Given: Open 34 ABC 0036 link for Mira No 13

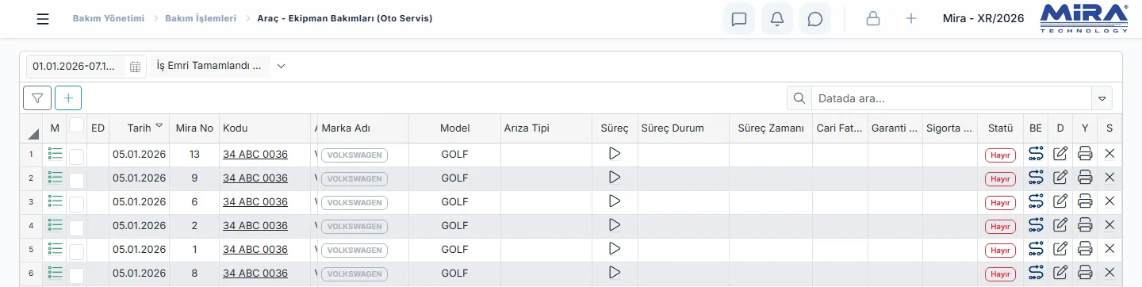Looking at the screenshot, I should (x=255, y=154).
